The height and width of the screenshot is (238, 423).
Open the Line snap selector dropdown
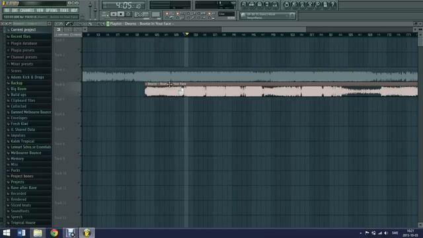pos(227,14)
